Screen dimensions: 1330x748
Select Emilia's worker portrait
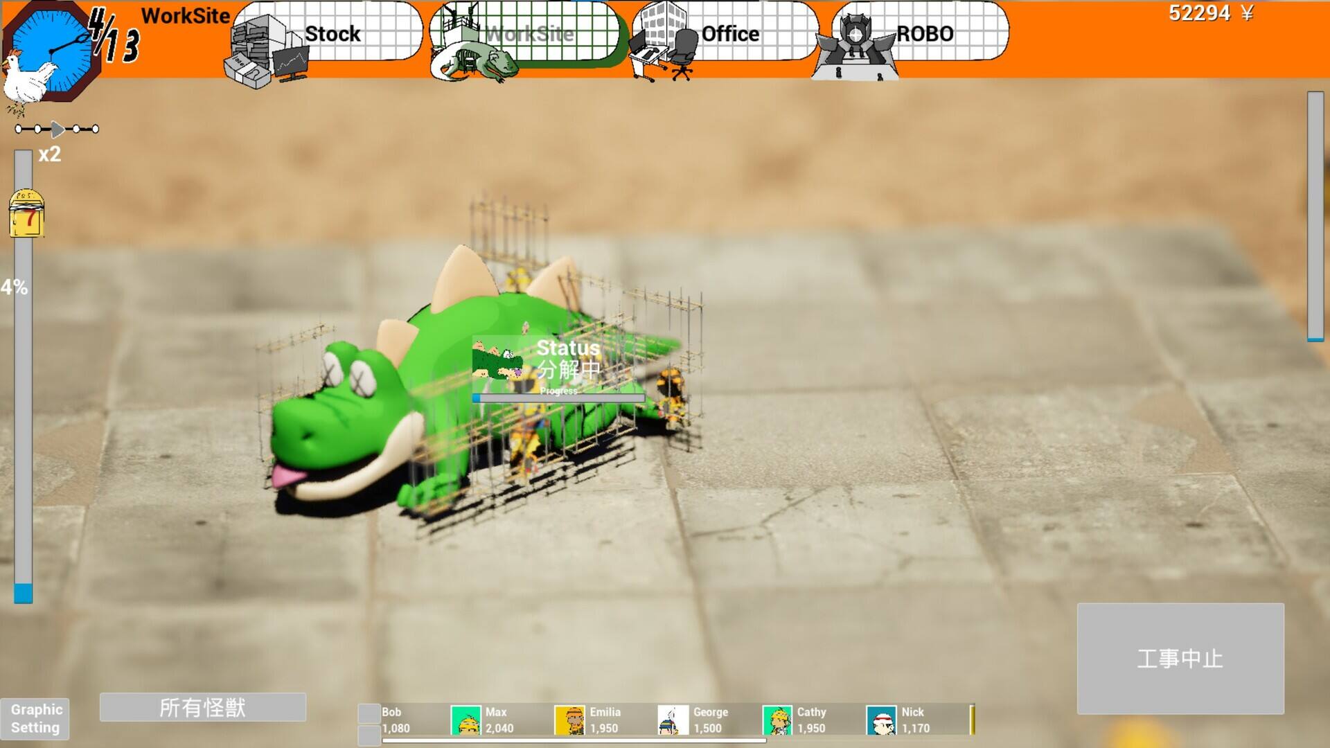(569, 720)
